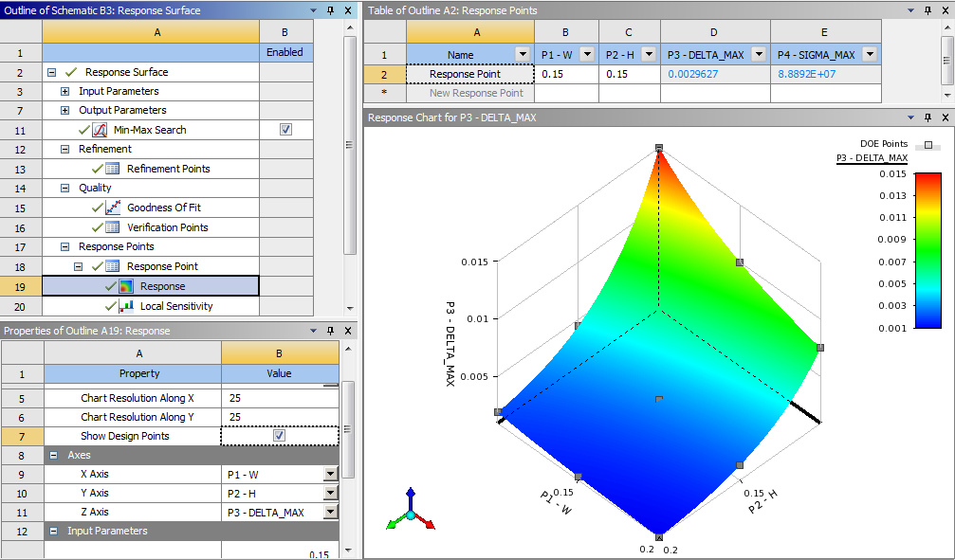Toggle the Show Design Points checkbox
The width and height of the screenshot is (955, 560).
tap(279, 436)
